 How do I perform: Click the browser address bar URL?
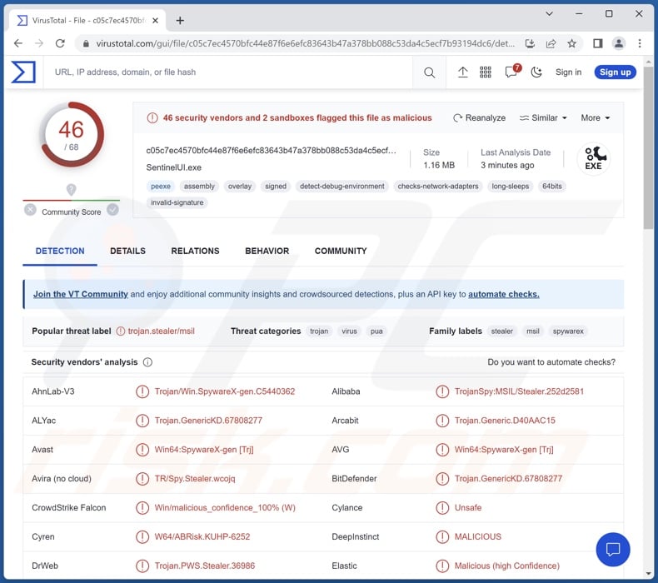point(305,43)
